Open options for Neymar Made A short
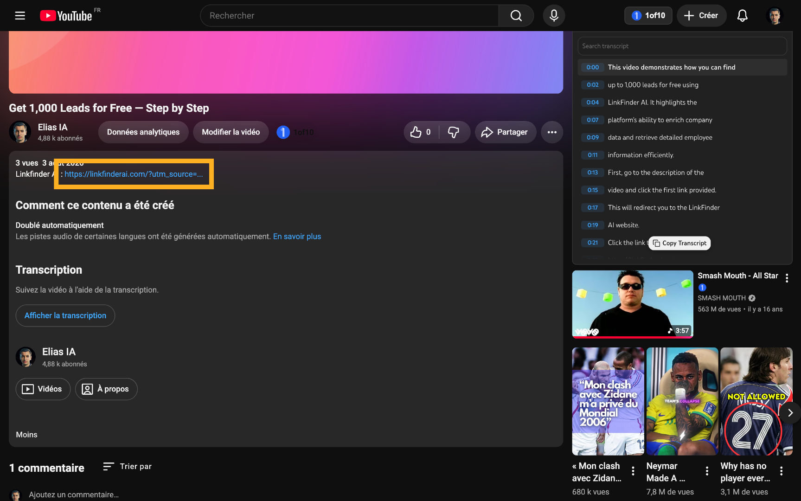Viewport: 801px width, 501px height. (x=707, y=471)
